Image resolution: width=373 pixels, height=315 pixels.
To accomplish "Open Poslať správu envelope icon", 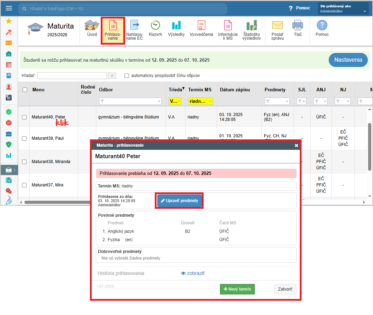I will (x=277, y=25).
